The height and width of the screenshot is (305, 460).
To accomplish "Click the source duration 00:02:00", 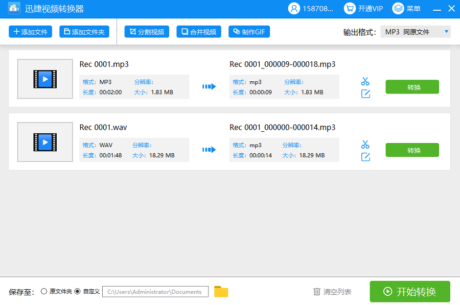I will [110, 92].
